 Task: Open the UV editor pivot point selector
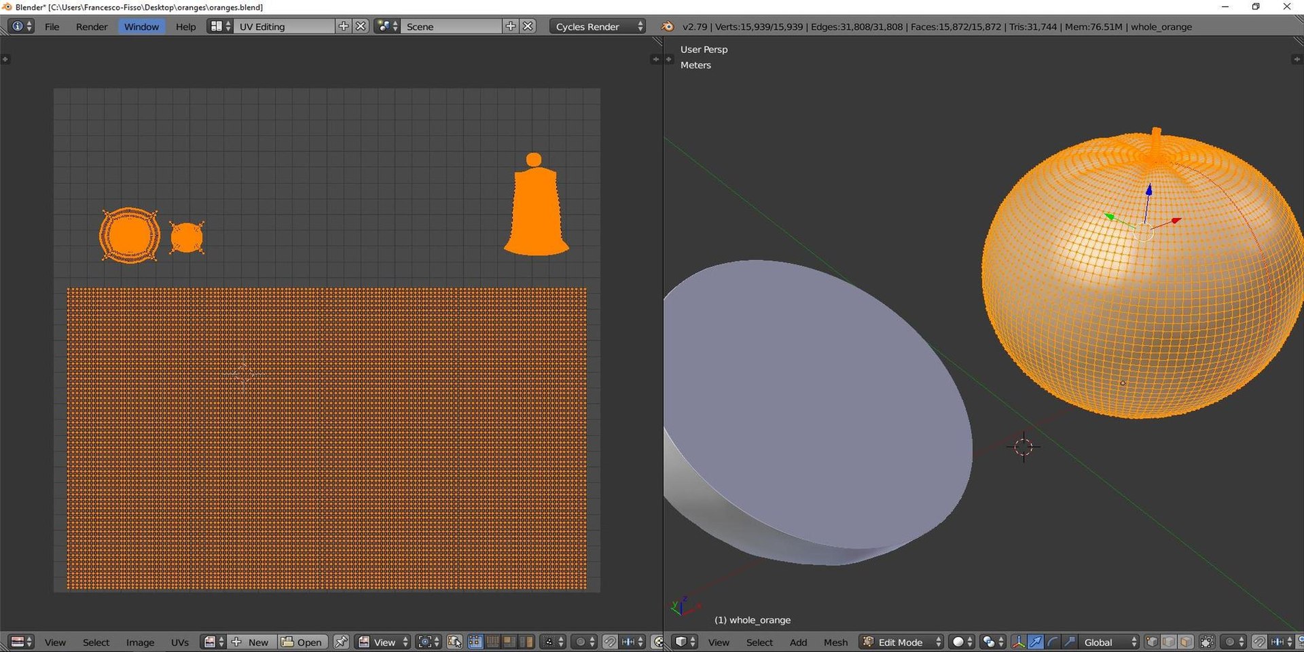coord(429,642)
